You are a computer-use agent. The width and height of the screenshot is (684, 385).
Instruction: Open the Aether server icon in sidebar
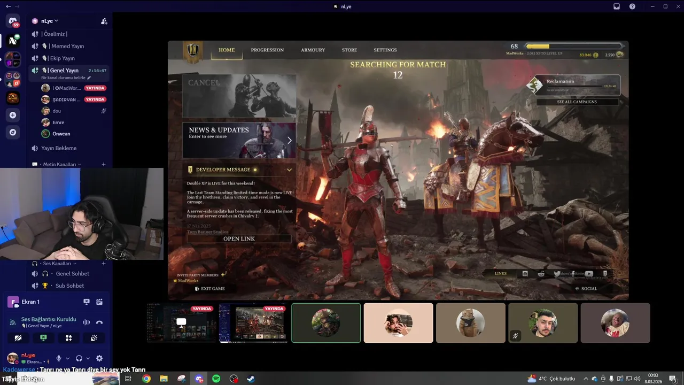13,98
